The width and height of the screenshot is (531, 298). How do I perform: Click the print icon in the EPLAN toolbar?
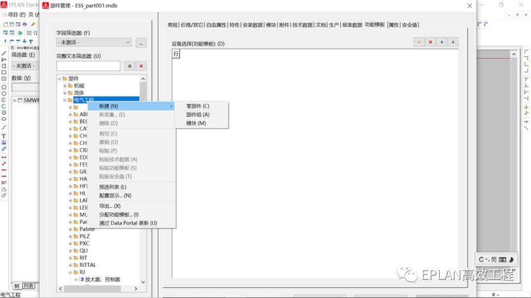tap(24, 25)
